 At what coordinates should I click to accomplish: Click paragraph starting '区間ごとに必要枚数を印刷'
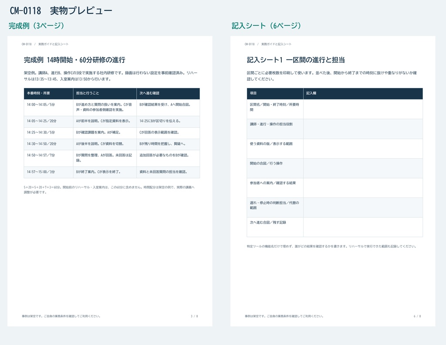332,76
